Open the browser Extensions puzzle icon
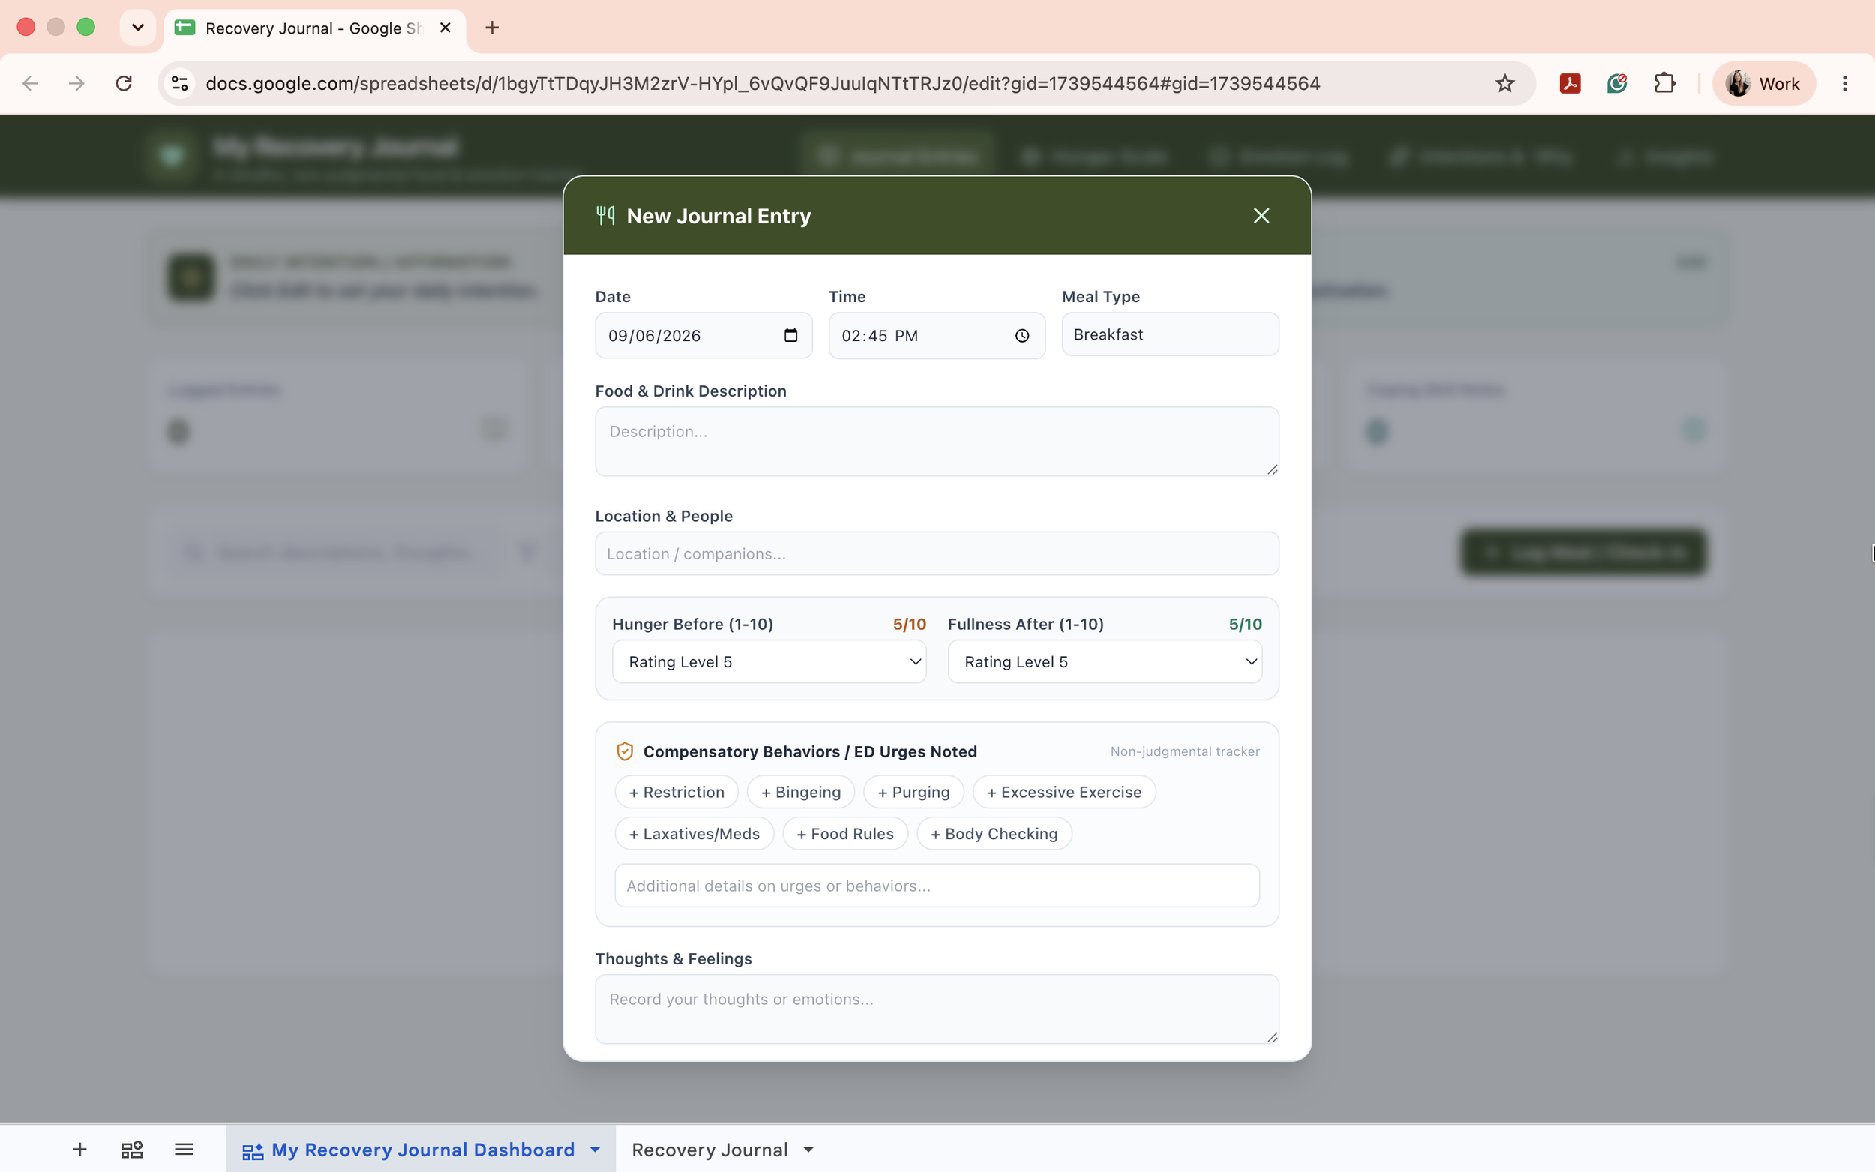This screenshot has width=1875, height=1172. click(x=1664, y=84)
